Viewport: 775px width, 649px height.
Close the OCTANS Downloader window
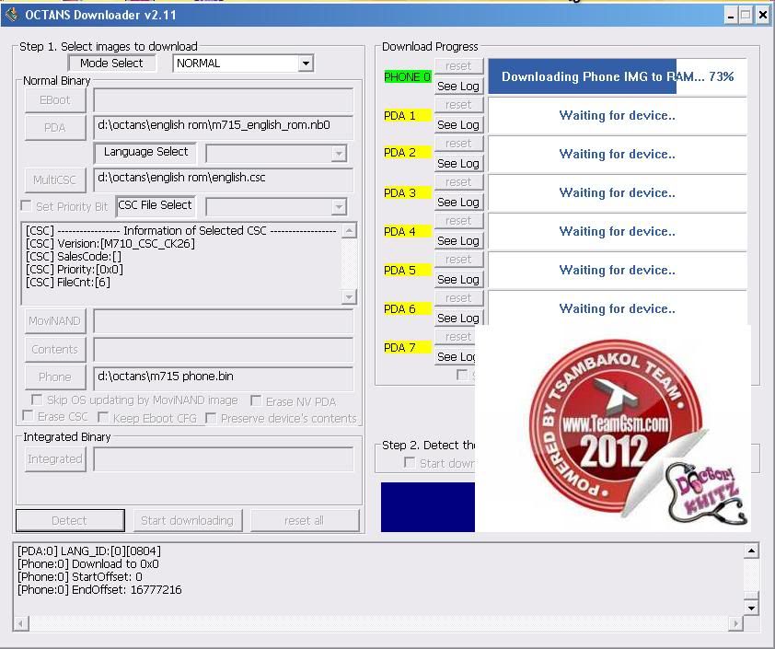click(763, 16)
